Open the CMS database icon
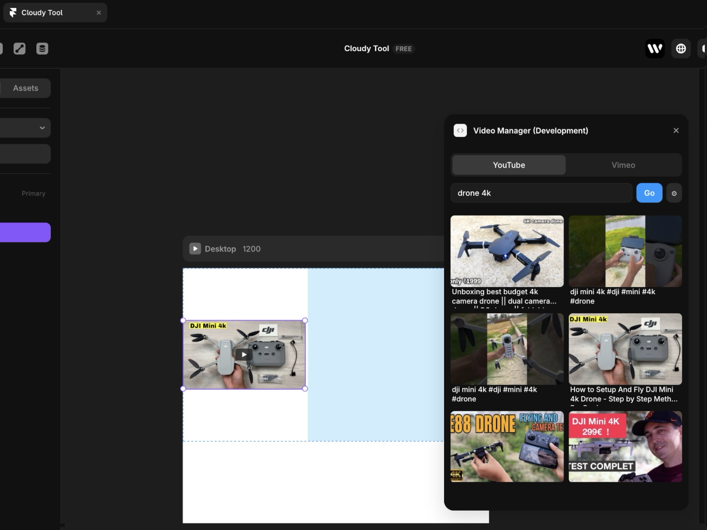Viewport: 707px width, 530px height. pos(42,49)
